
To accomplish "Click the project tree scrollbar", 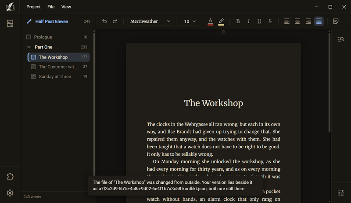I will (x=94, y=105).
